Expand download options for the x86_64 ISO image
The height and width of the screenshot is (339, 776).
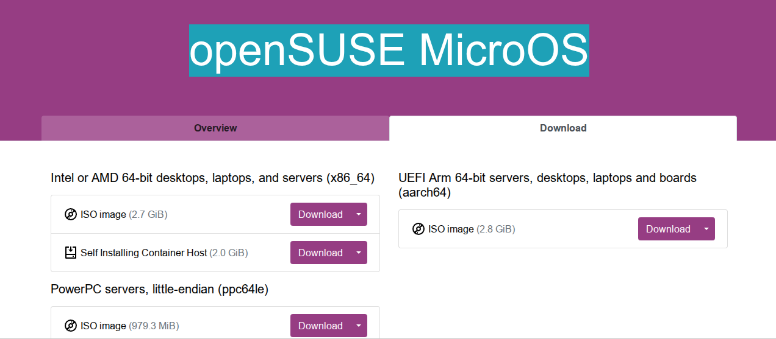click(x=359, y=214)
